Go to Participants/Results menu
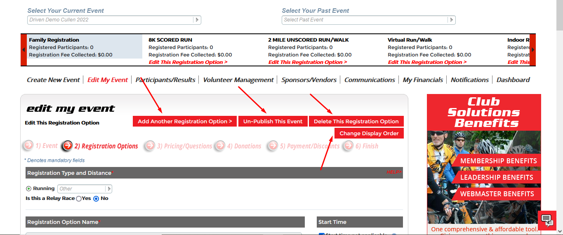This screenshot has width=563, height=235. click(x=165, y=80)
